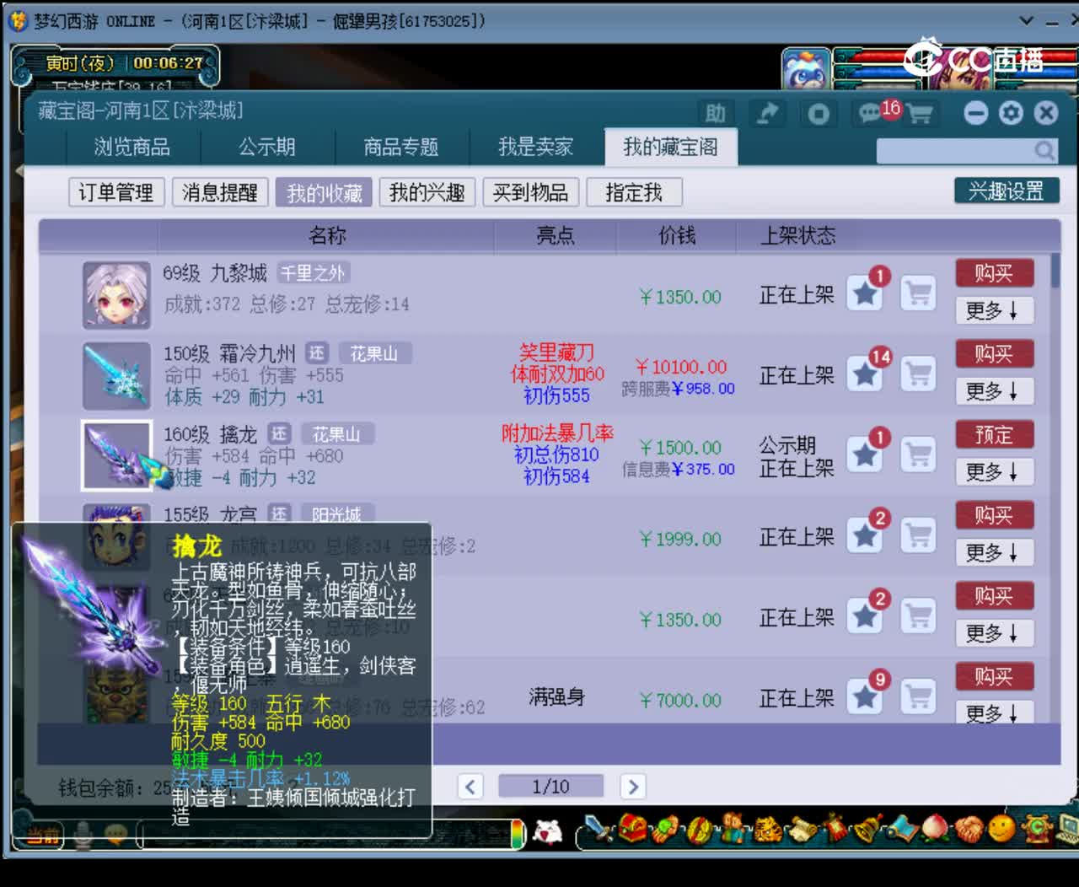
Task: Click 购买 for ¥7000.00 row
Action: click(994, 677)
